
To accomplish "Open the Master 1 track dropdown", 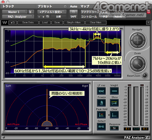I will pos(15,12).
